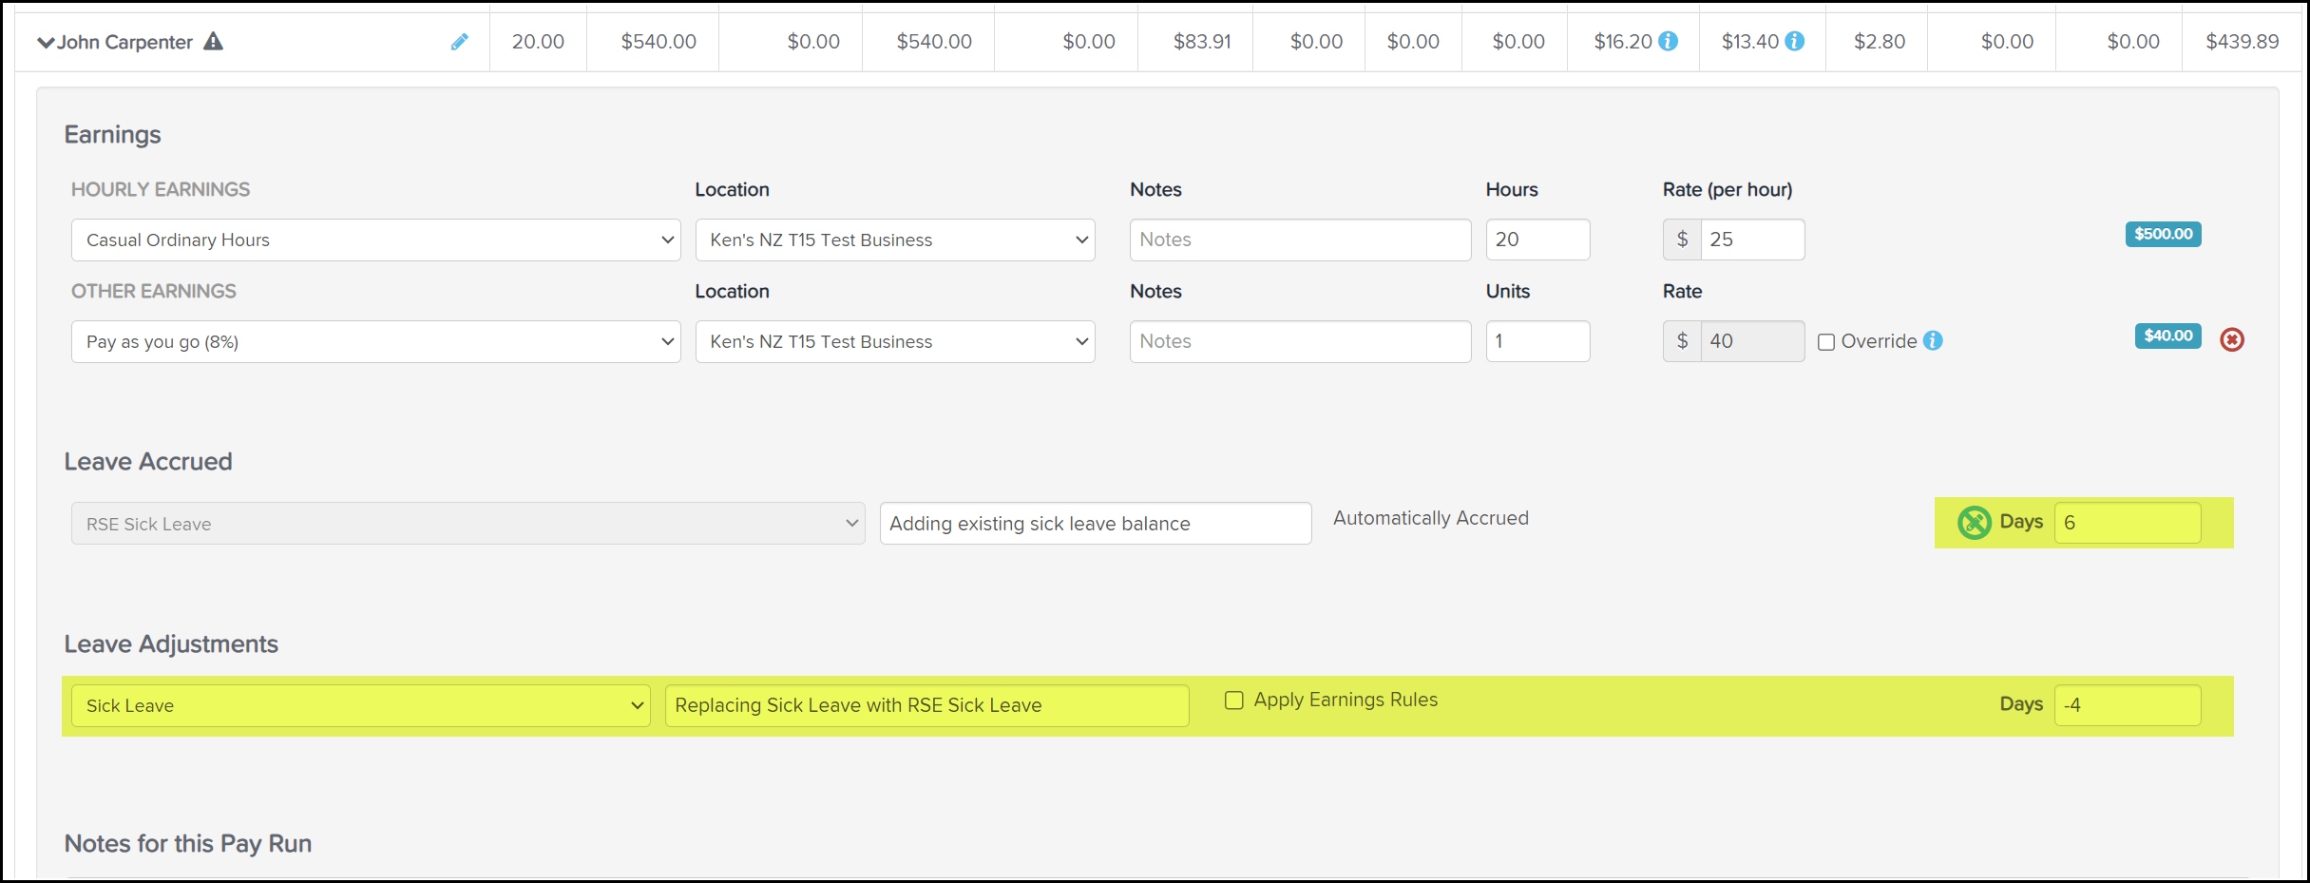2310x883 pixels.
Task: Click the Rate per hour field showing 25
Action: (x=1750, y=240)
